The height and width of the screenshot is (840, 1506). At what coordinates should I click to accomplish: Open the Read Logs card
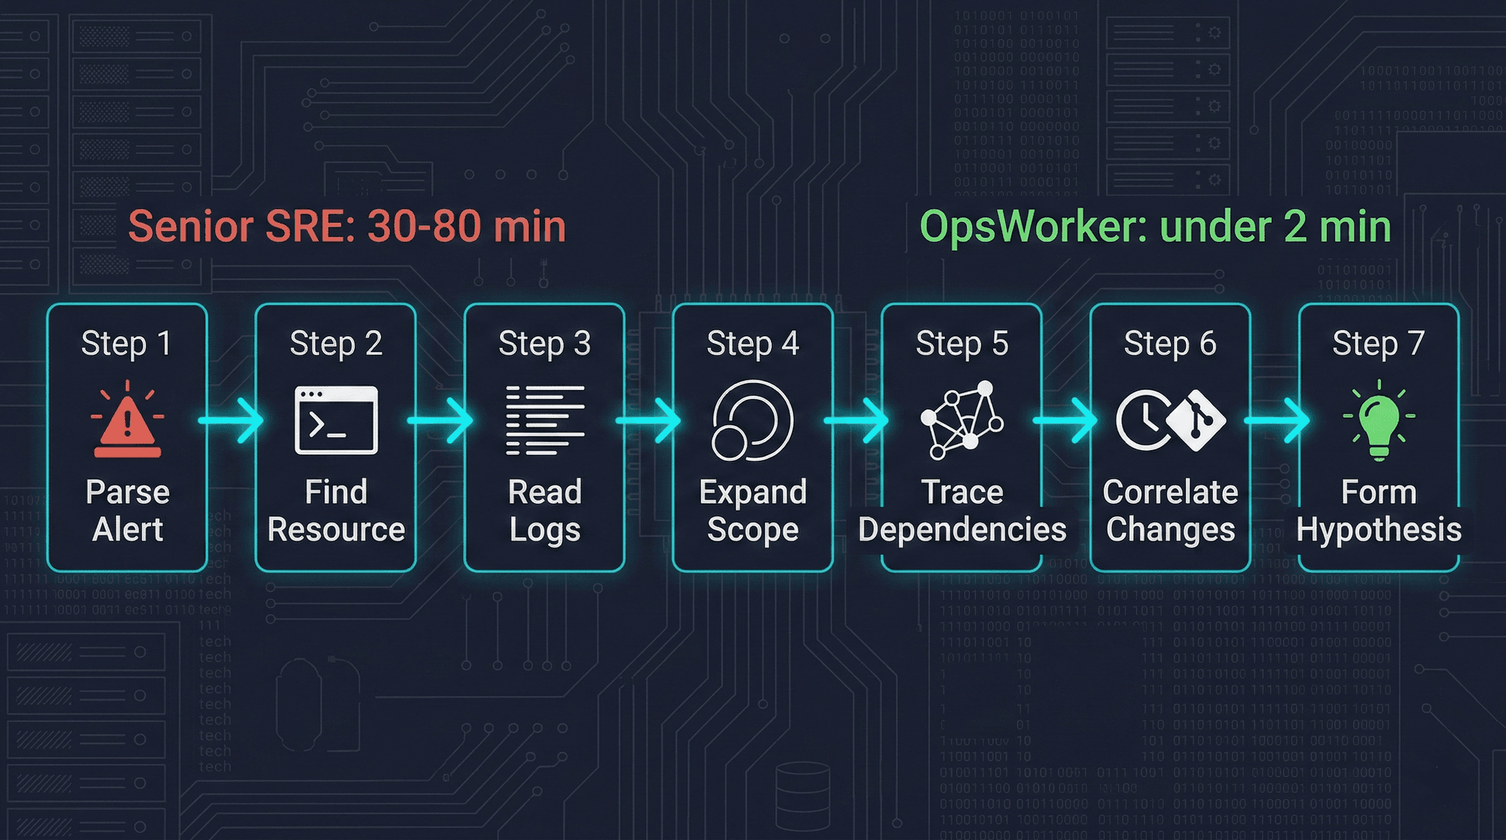544,437
